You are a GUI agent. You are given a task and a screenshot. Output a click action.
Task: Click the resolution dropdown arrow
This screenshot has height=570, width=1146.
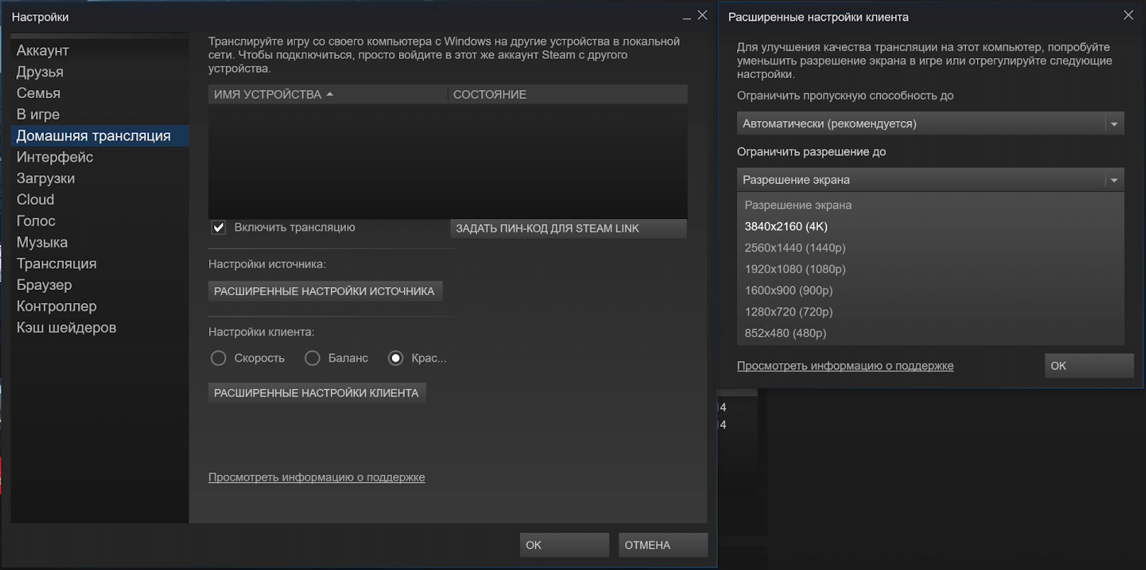[x=1114, y=180]
